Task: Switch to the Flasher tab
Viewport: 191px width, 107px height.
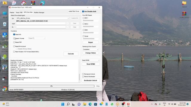Action: click(12, 12)
